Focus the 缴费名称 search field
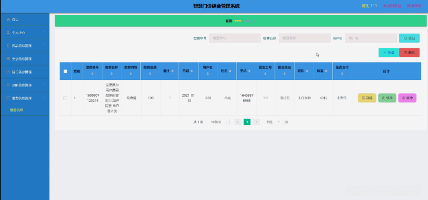This screenshot has width=428, height=200. pyautogui.click(x=304, y=38)
